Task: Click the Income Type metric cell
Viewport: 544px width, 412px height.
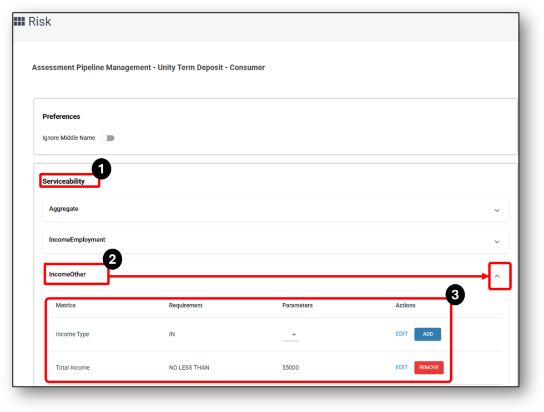Action: point(72,334)
